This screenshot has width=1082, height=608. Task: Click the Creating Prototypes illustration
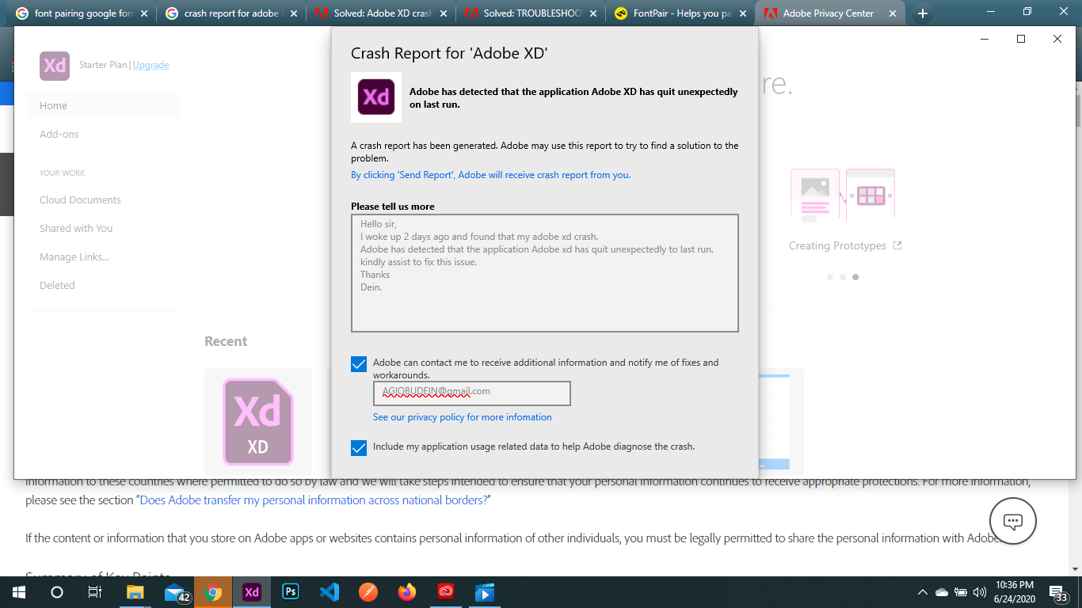[843, 195]
